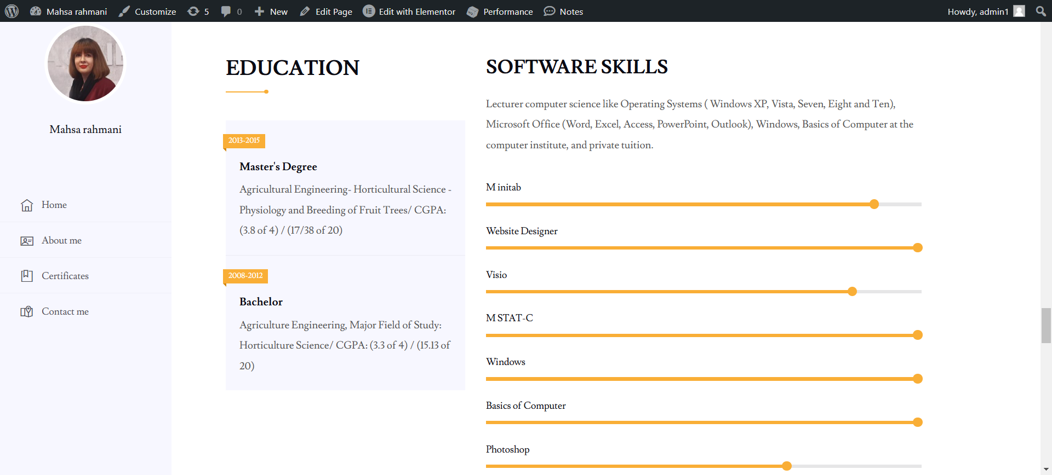The height and width of the screenshot is (475, 1052).
Task: Open the 5 pending updates icon
Action: click(198, 11)
